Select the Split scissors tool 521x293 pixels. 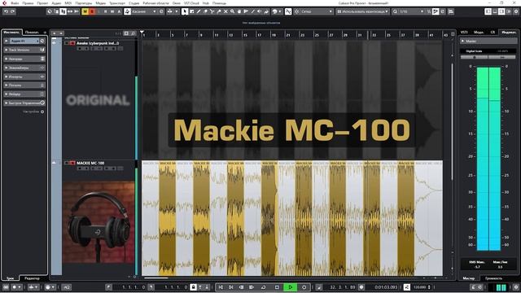[x=212, y=11]
